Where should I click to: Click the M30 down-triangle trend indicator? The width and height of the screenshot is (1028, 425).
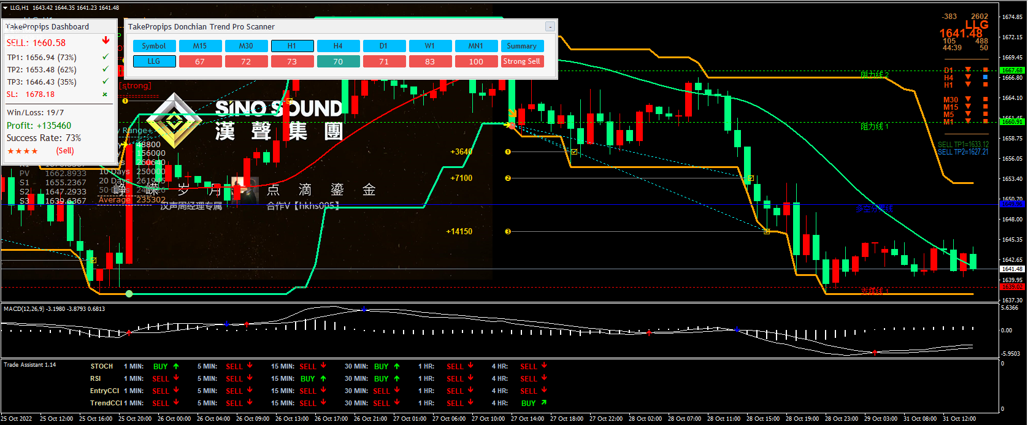[x=968, y=99]
